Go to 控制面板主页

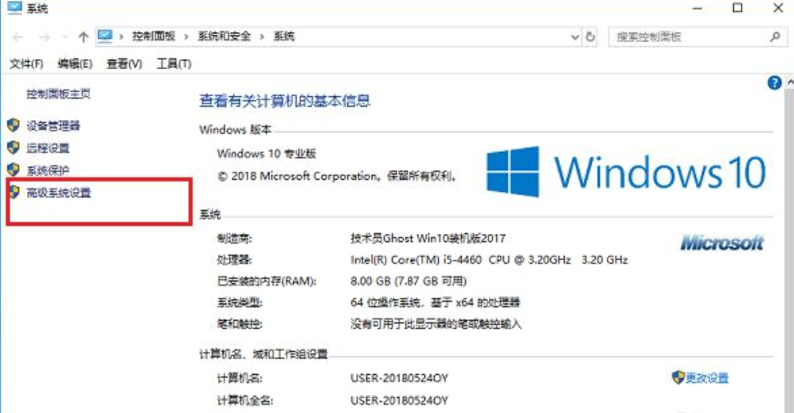(58, 94)
